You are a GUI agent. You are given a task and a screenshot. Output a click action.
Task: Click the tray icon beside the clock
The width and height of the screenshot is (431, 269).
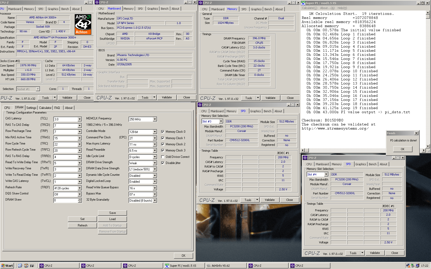pos(417,266)
